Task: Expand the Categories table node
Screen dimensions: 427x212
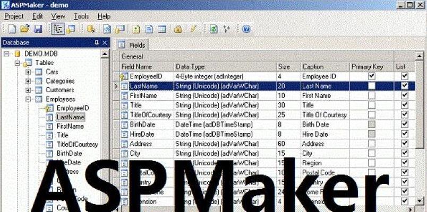Action: click(x=28, y=81)
